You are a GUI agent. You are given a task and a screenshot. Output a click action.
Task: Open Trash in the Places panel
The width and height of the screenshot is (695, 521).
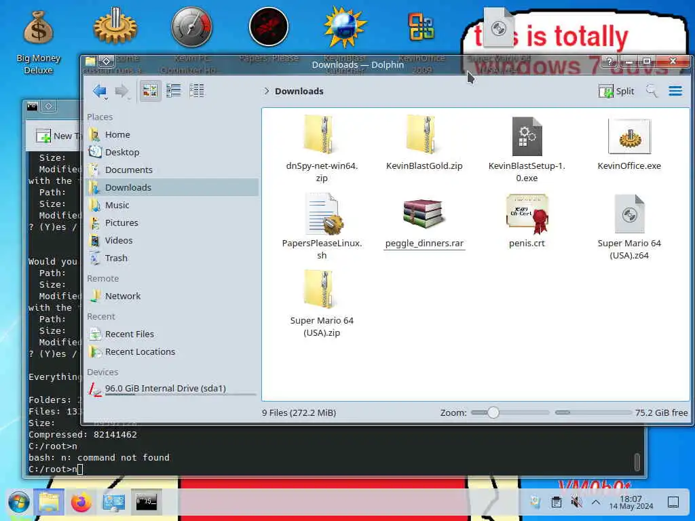(172, 258)
